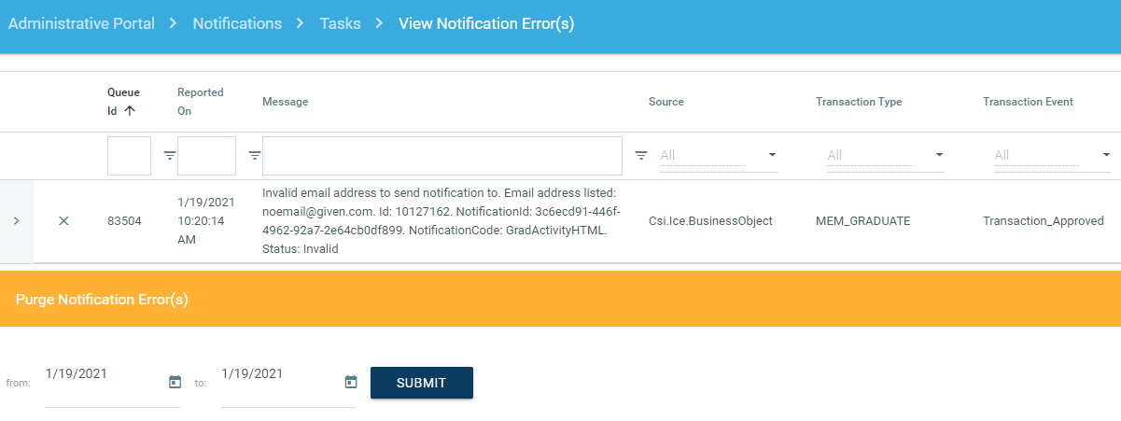The width and height of the screenshot is (1121, 421).
Task: Open the Message filter menu icon
Action: coord(641,156)
